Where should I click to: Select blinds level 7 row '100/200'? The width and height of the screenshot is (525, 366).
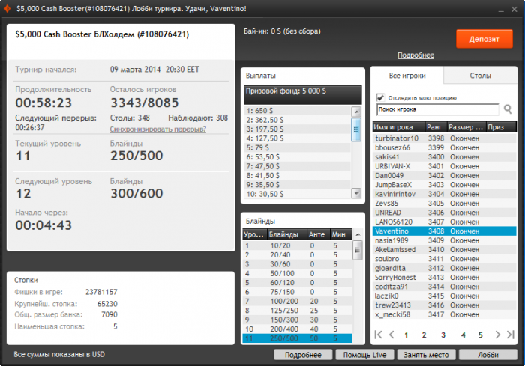[297, 301]
